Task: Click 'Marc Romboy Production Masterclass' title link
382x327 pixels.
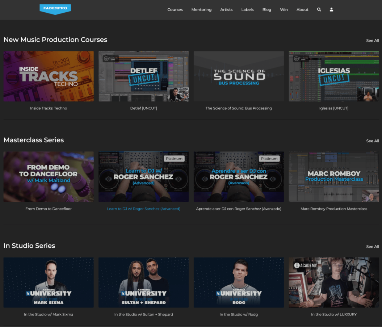Action: (334, 209)
